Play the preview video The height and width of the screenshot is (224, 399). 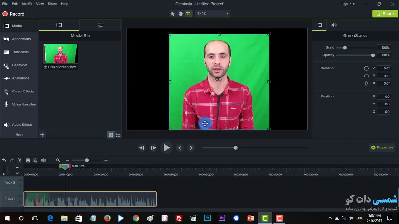coord(167,148)
